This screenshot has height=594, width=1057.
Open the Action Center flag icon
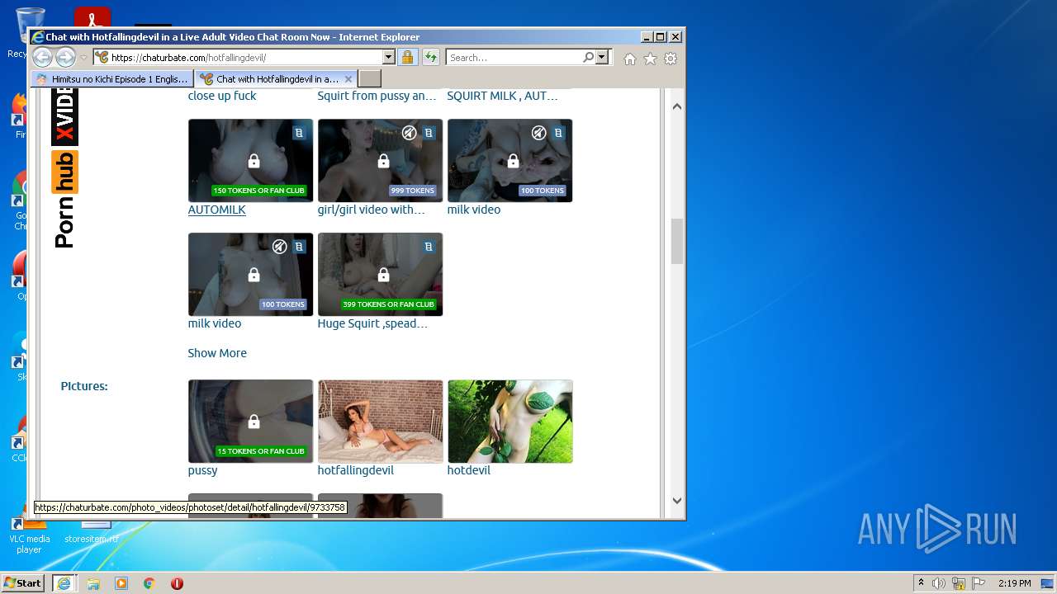[x=979, y=583]
